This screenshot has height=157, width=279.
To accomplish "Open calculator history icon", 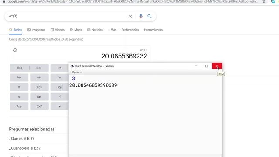I will coord(15,50).
